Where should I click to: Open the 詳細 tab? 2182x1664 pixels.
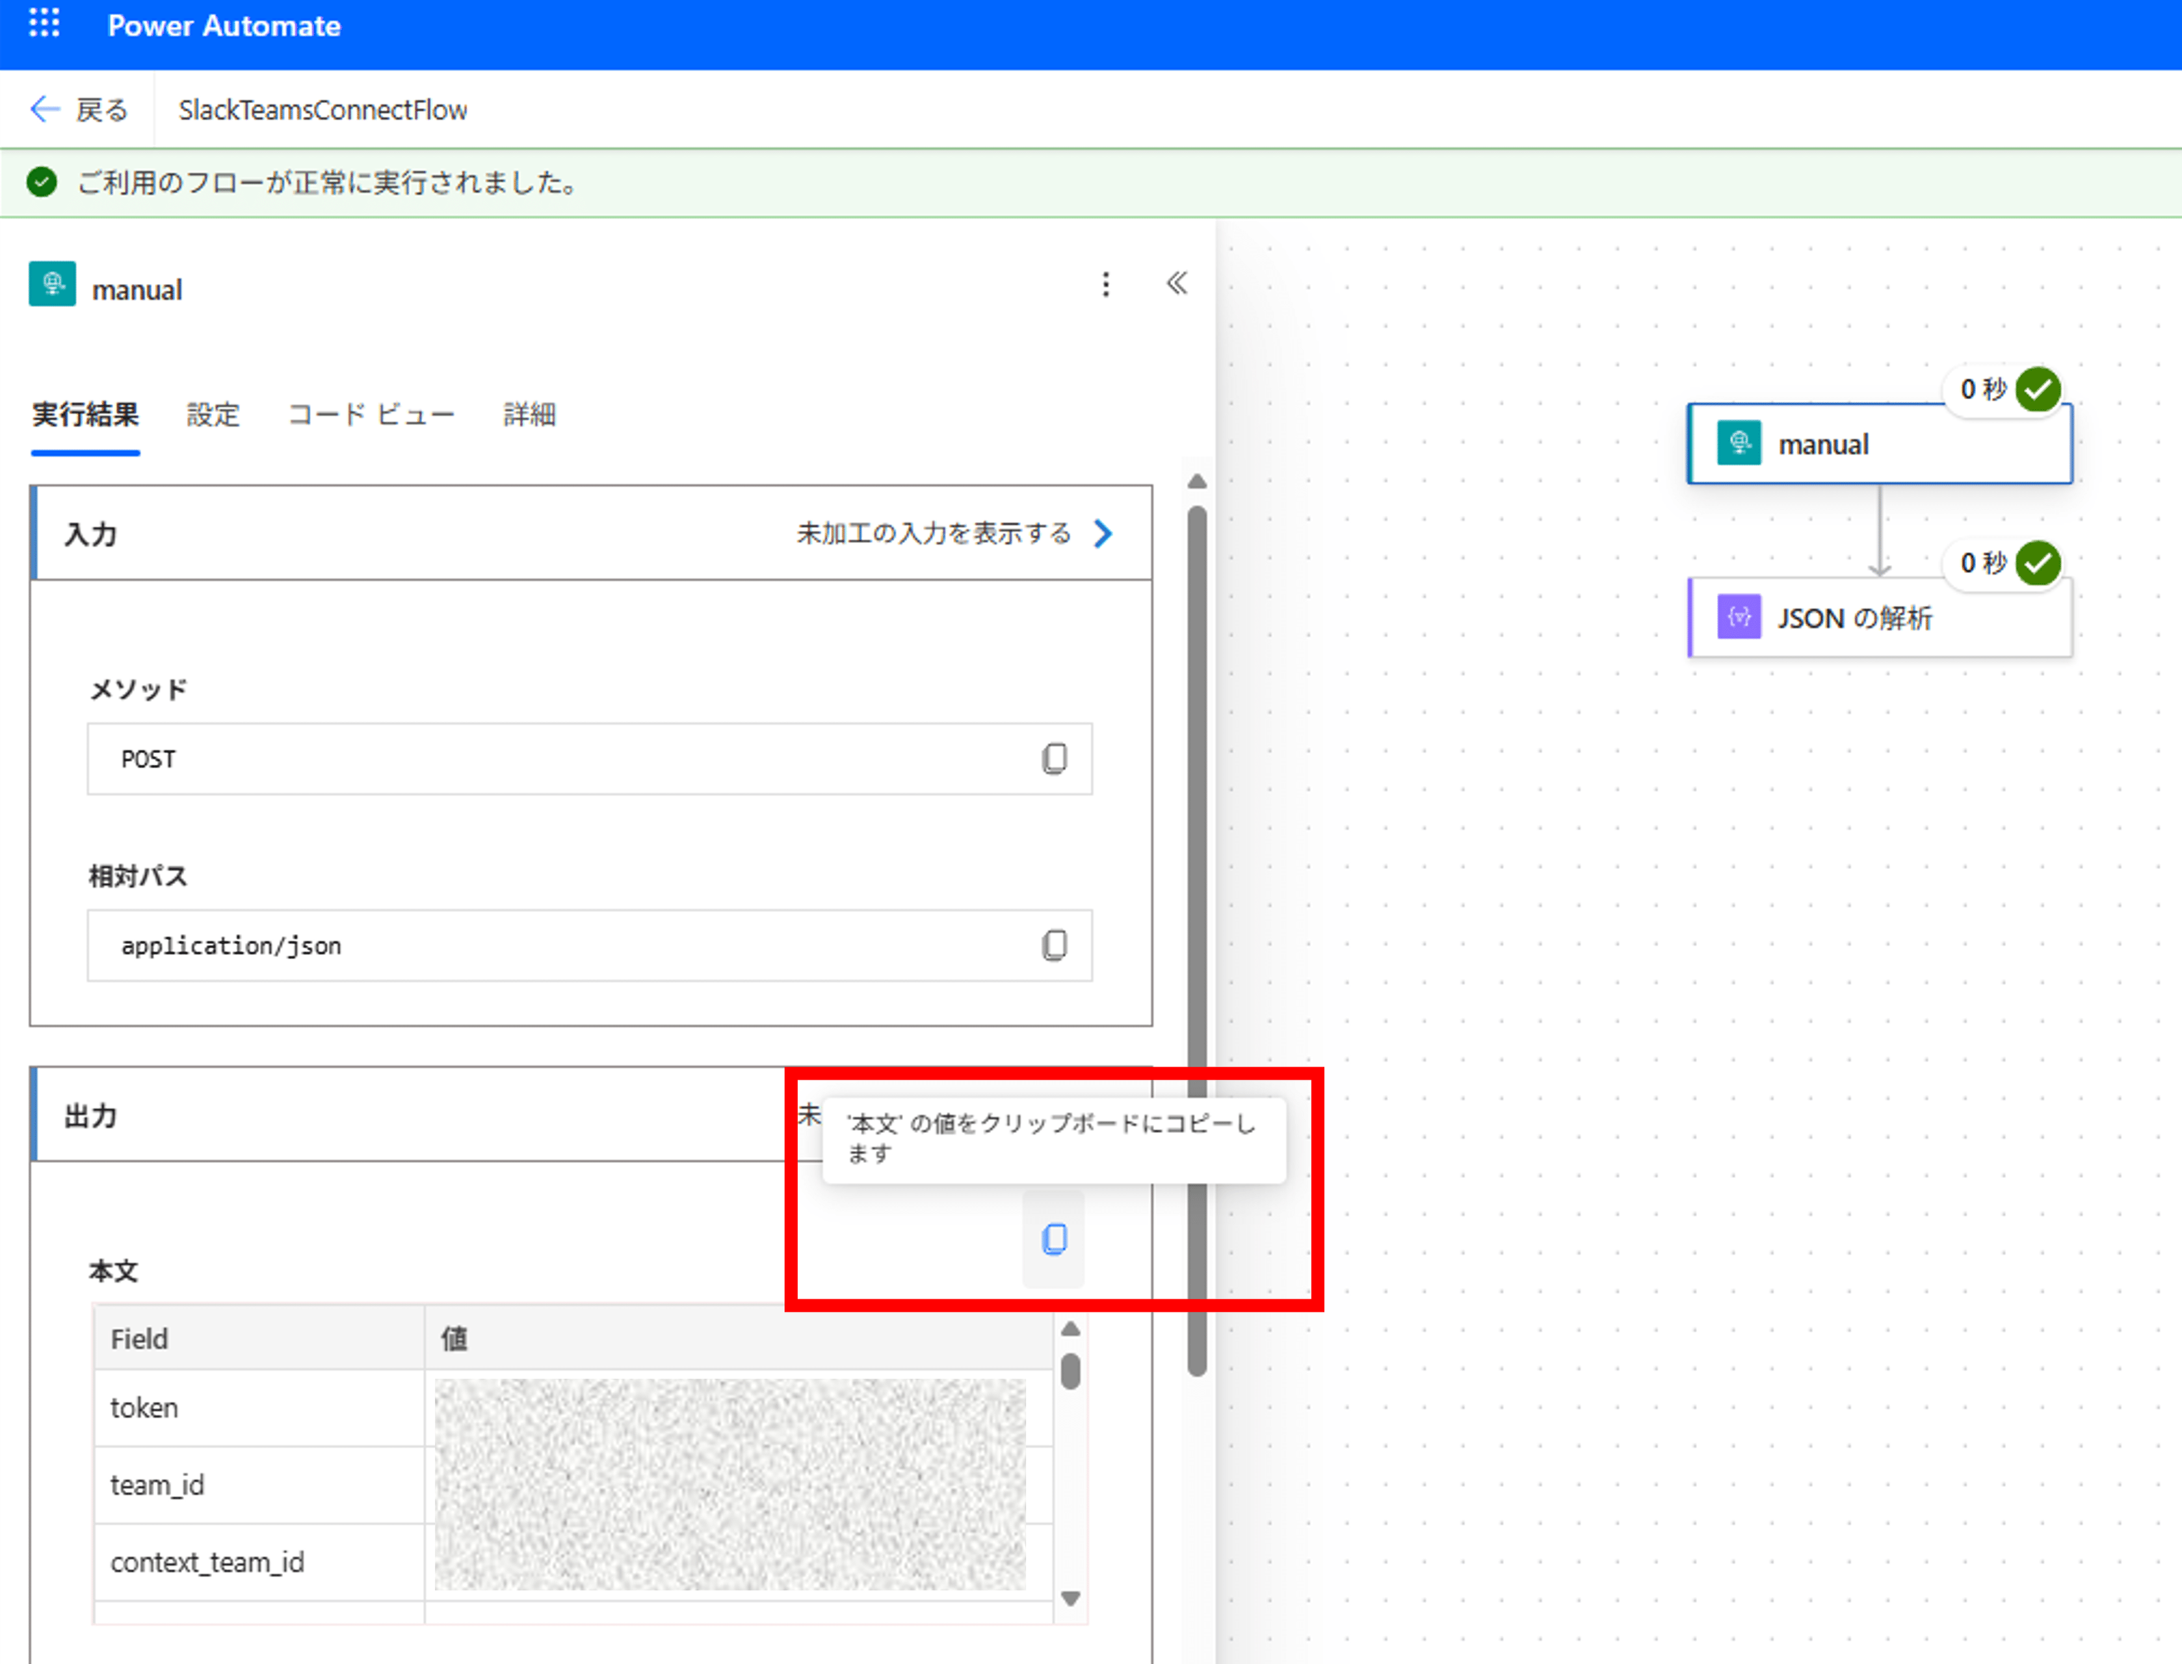point(529,414)
